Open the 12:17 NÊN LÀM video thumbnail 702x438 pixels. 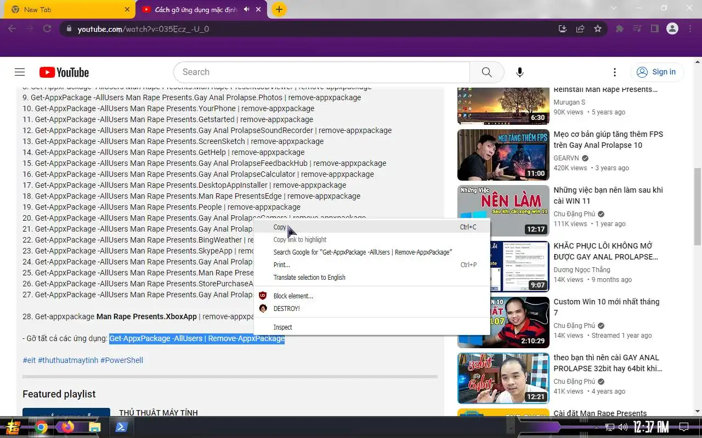pyautogui.click(x=503, y=211)
